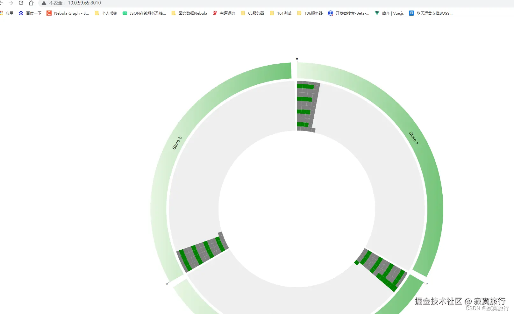
Task: Open the developer search Beta bookmark
Action: point(349,13)
